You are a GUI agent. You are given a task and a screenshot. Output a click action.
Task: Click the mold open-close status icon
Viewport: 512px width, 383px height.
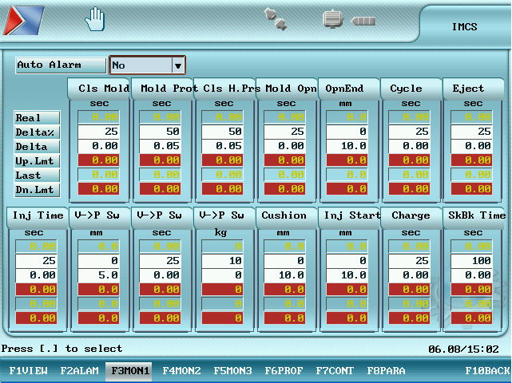click(x=276, y=20)
